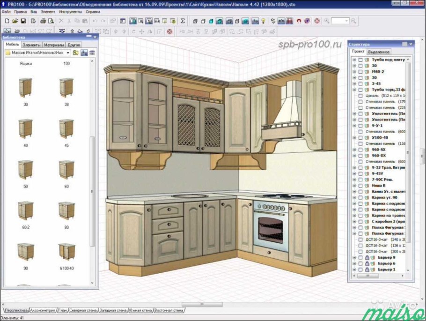Expand the Тумба под плиту tree node
Viewport: 426px width, 321px height.
354,60
